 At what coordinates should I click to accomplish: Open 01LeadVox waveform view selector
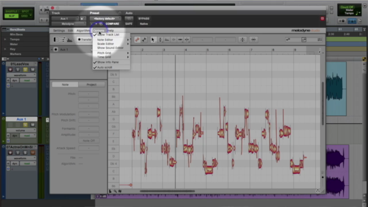click(x=21, y=75)
